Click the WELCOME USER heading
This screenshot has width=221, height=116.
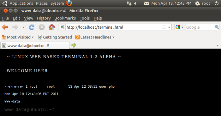coord(27,71)
